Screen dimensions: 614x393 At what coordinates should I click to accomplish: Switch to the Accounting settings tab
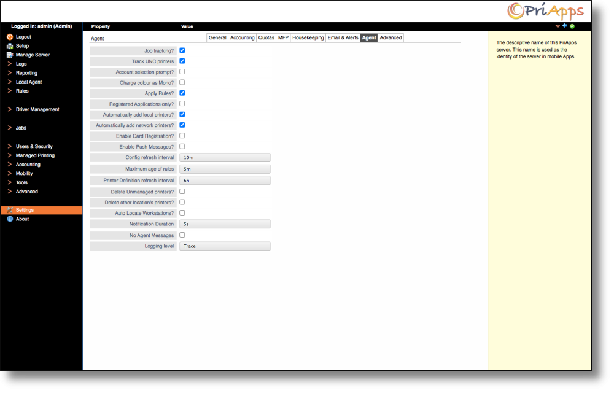coord(242,37)
